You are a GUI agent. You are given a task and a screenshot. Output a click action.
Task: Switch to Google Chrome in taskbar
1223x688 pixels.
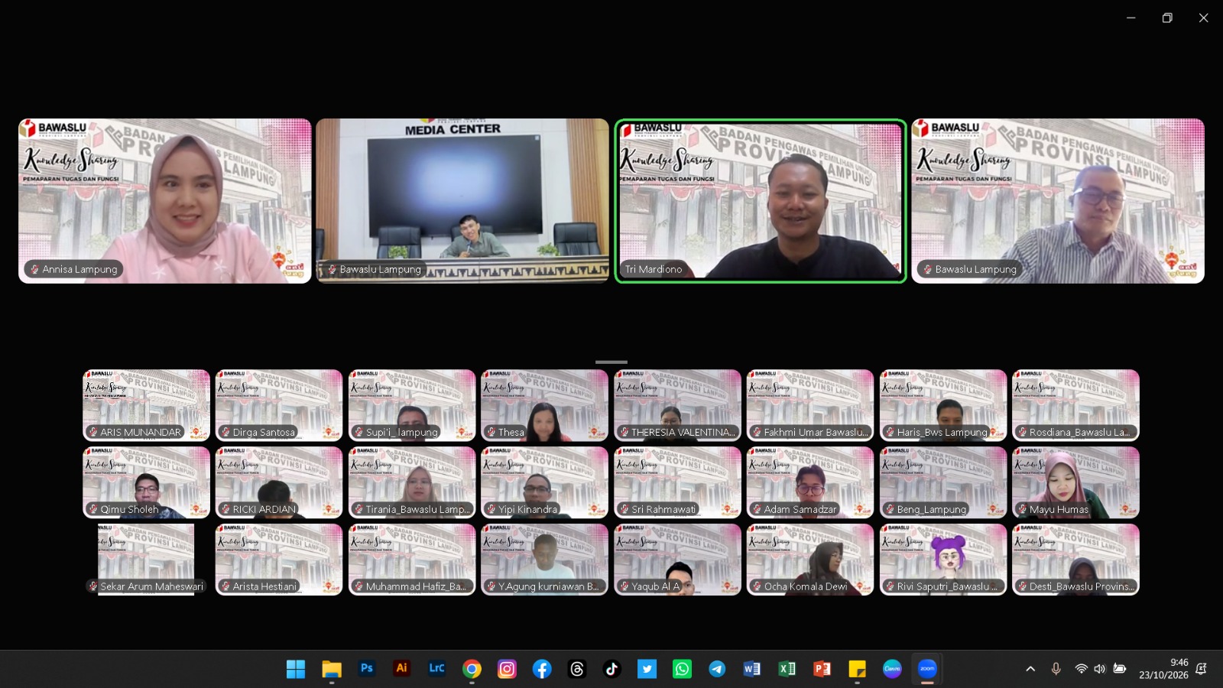(x=472, y=669)
